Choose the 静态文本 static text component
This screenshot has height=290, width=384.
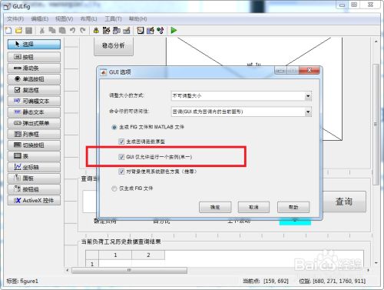click(34, 112)
